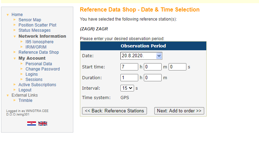The width and height of the screenshot is (259, 149).
Task: Open Change Password page
Action: click(43, 69)
